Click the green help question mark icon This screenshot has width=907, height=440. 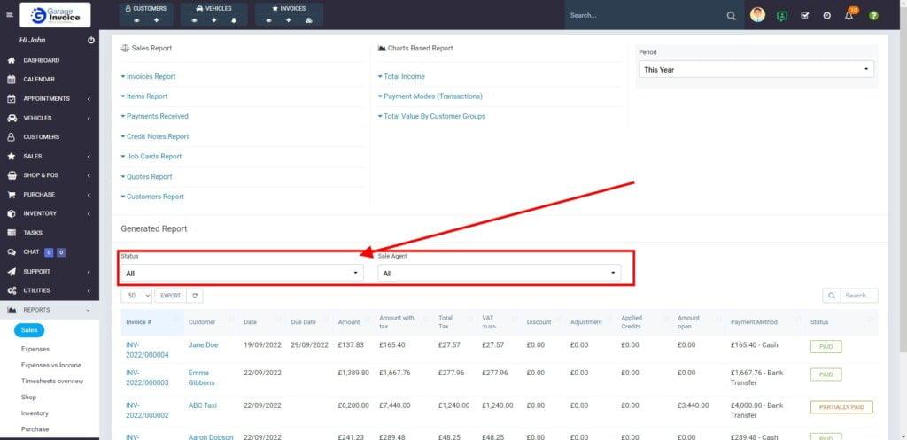tap(873, 15)
